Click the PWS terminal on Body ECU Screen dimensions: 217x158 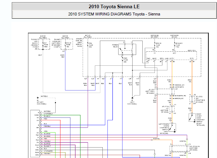pyautogui.click(x=148, y=59)
